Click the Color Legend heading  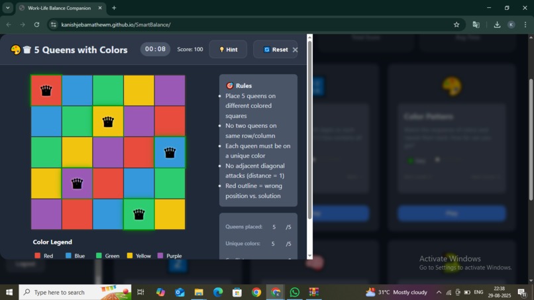(x=52, y=242)
